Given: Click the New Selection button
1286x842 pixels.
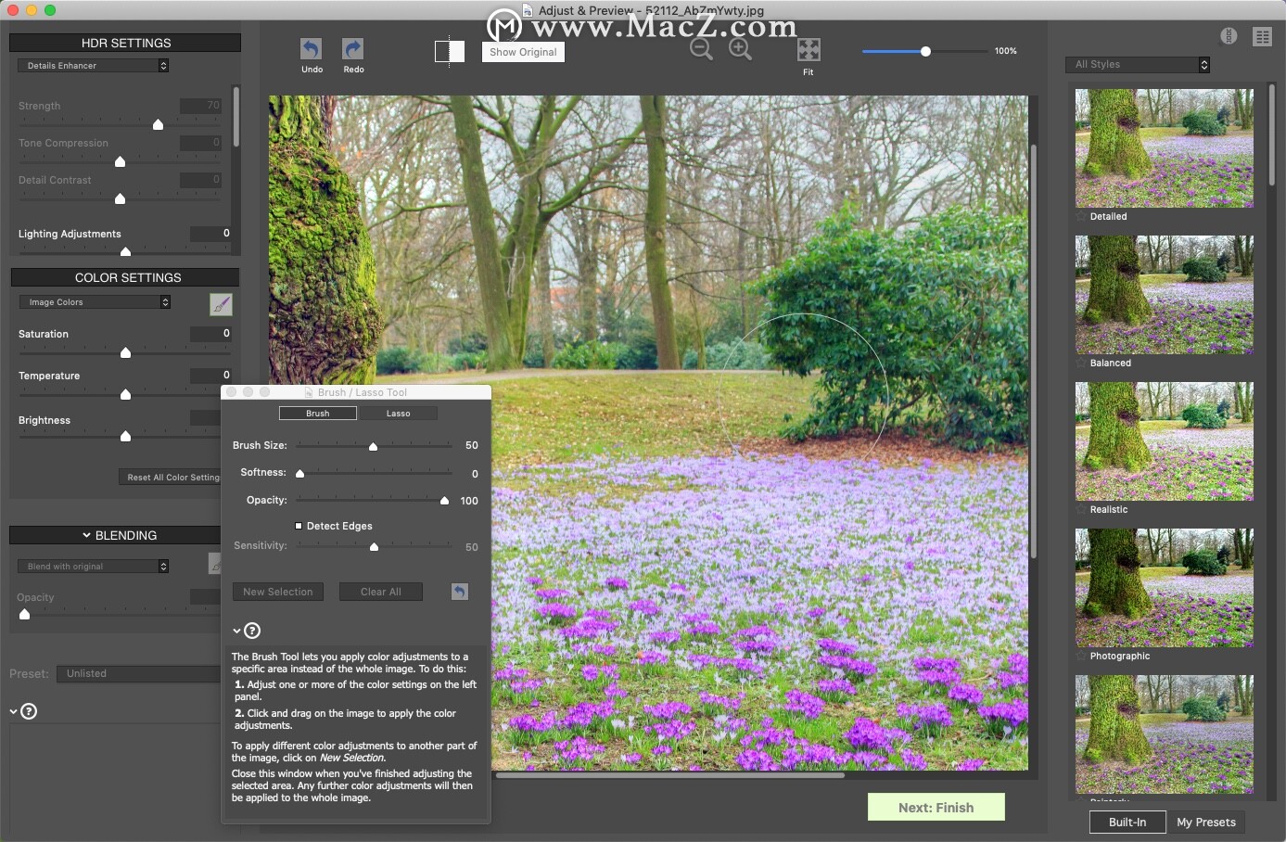Looking at the screenshot, I should [278, 592].
